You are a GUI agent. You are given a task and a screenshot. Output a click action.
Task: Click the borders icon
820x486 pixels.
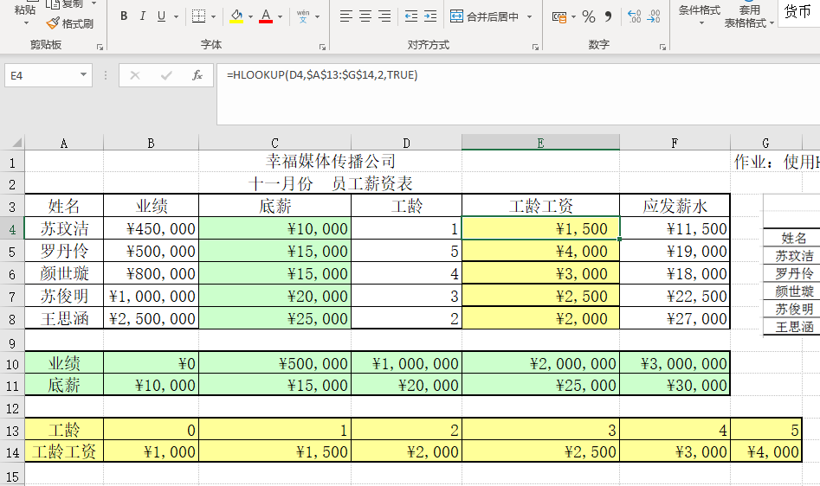199,16
